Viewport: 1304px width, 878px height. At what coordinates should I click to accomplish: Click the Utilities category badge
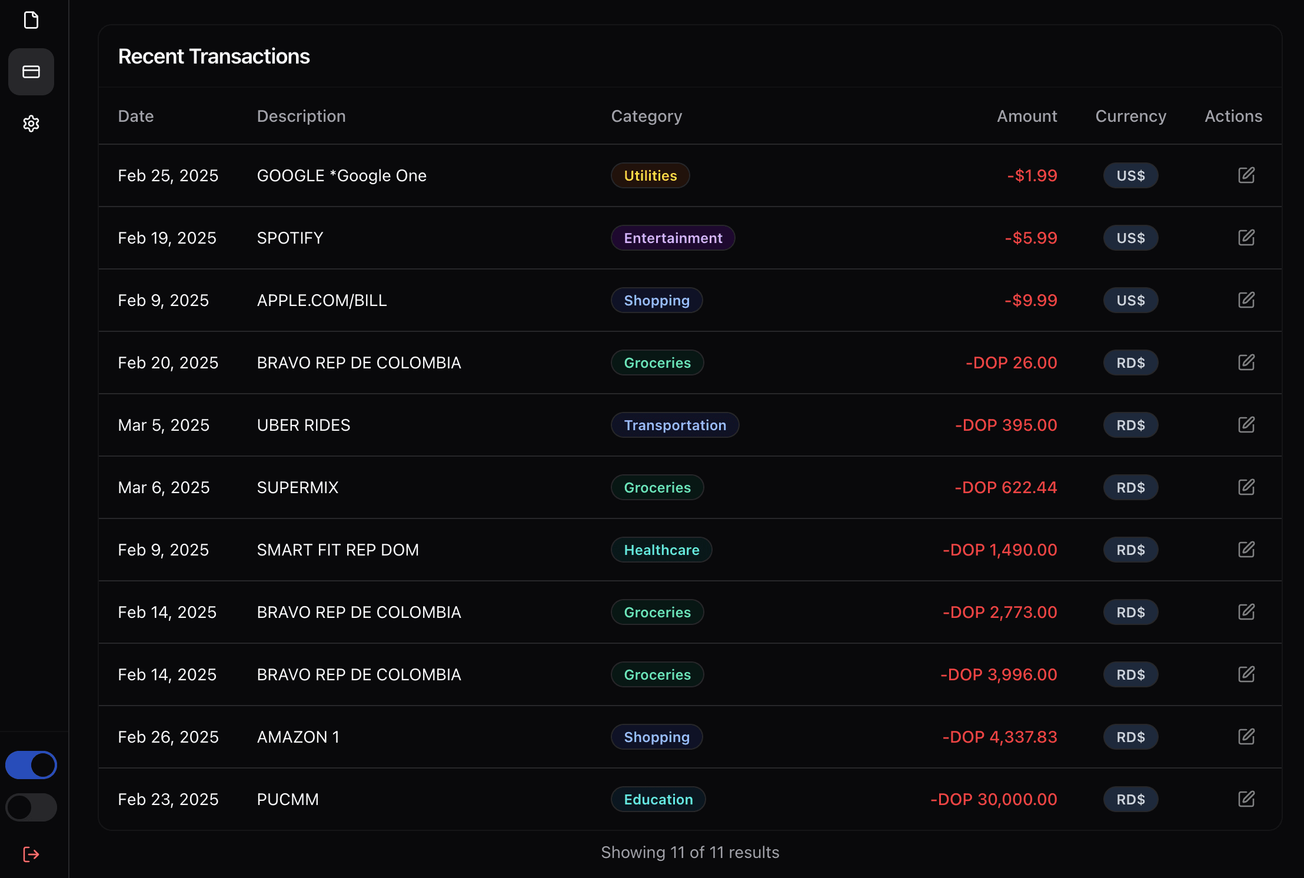point(650,175)
